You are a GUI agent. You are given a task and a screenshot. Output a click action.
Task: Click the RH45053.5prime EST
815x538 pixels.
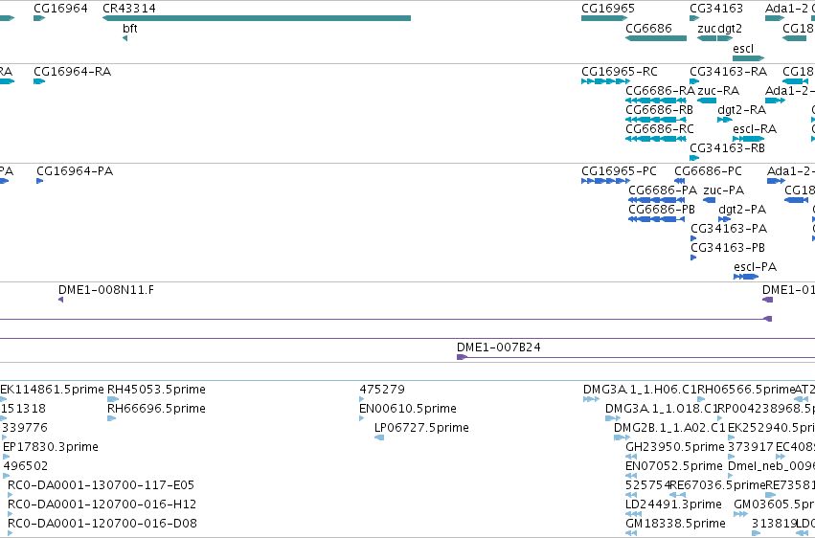[x=113, y=399]
